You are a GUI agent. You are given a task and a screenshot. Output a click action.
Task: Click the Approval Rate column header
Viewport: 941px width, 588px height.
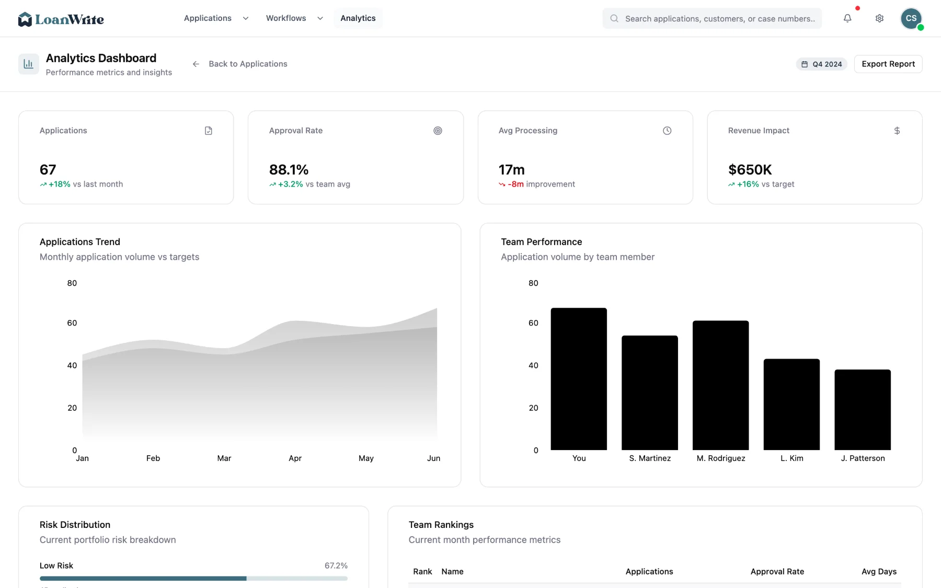click(777, 572)
